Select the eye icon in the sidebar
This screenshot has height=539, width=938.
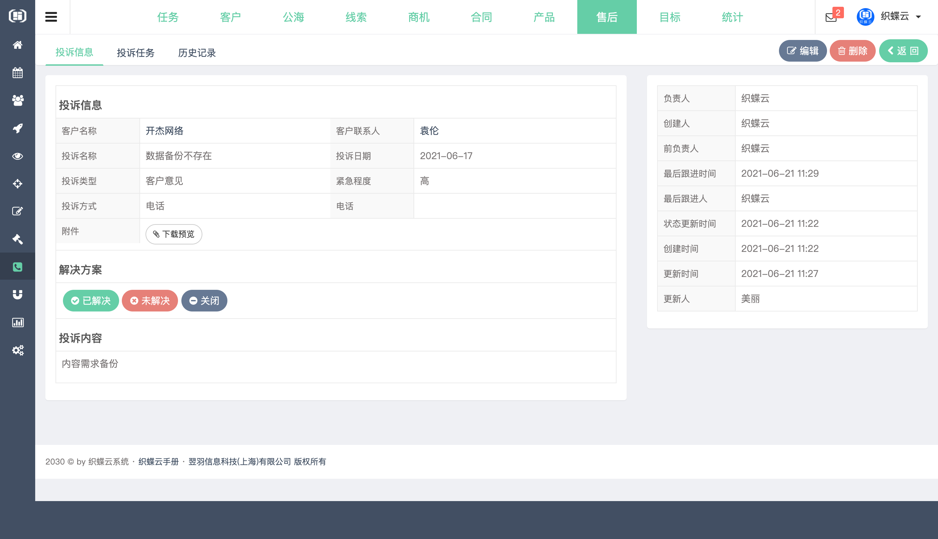coord(17,156)
